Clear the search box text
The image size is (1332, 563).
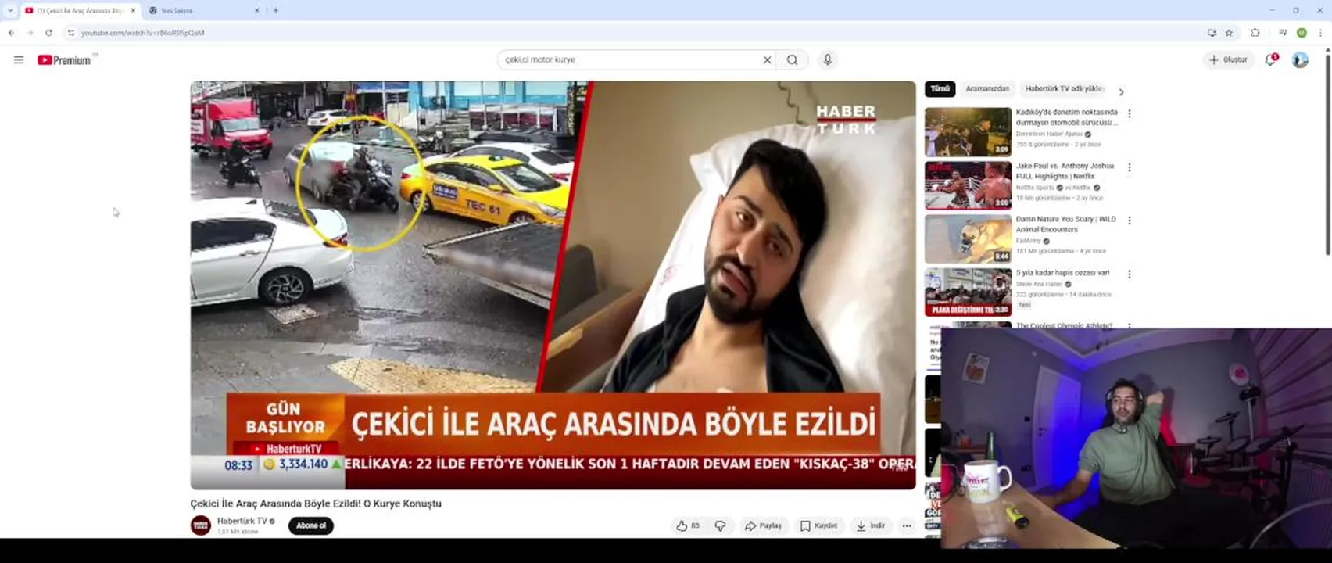(x=767, y=60)
